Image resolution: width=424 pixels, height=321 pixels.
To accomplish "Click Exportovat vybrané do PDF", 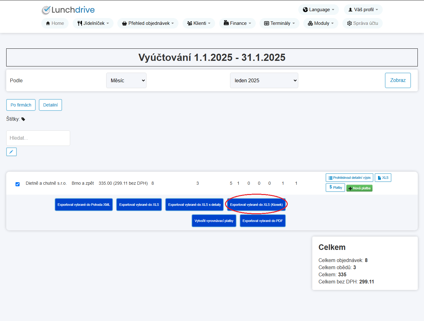I will [x=263, y=221].
